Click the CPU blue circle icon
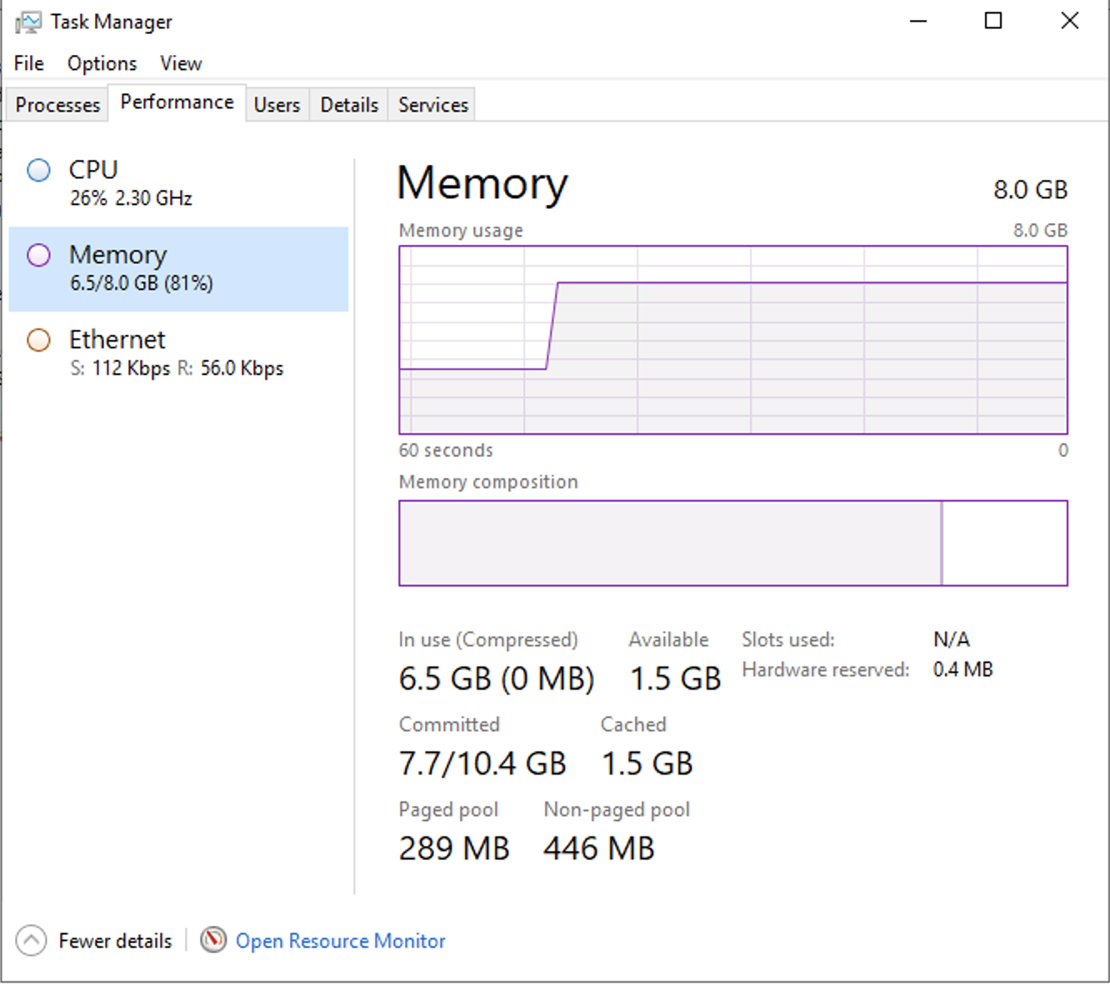Viewport: 1110px width, 998px height. (38, 170)
